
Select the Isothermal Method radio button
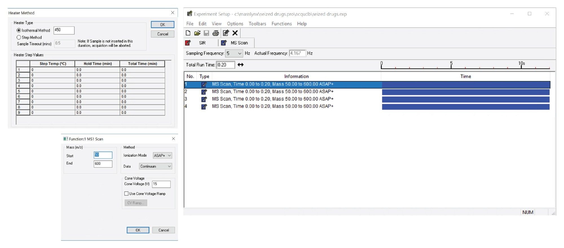[19, 30]
